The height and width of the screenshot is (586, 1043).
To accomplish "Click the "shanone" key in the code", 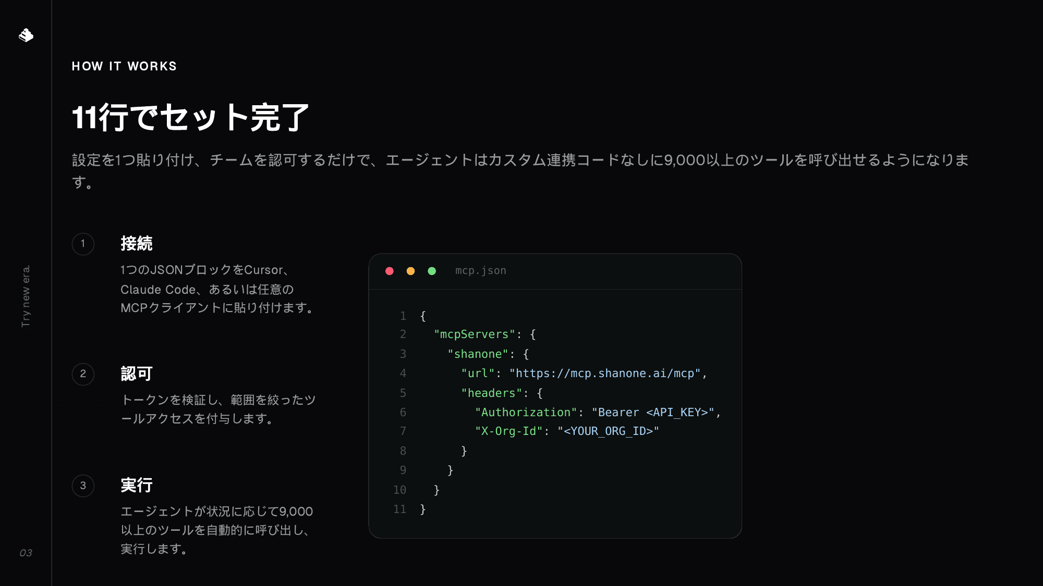I will pyautogui.click(x=478, y=354).
